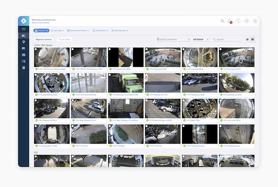
Task: Open the circuit-like office fisheye camera feed
Action: (x=200, y=108)
